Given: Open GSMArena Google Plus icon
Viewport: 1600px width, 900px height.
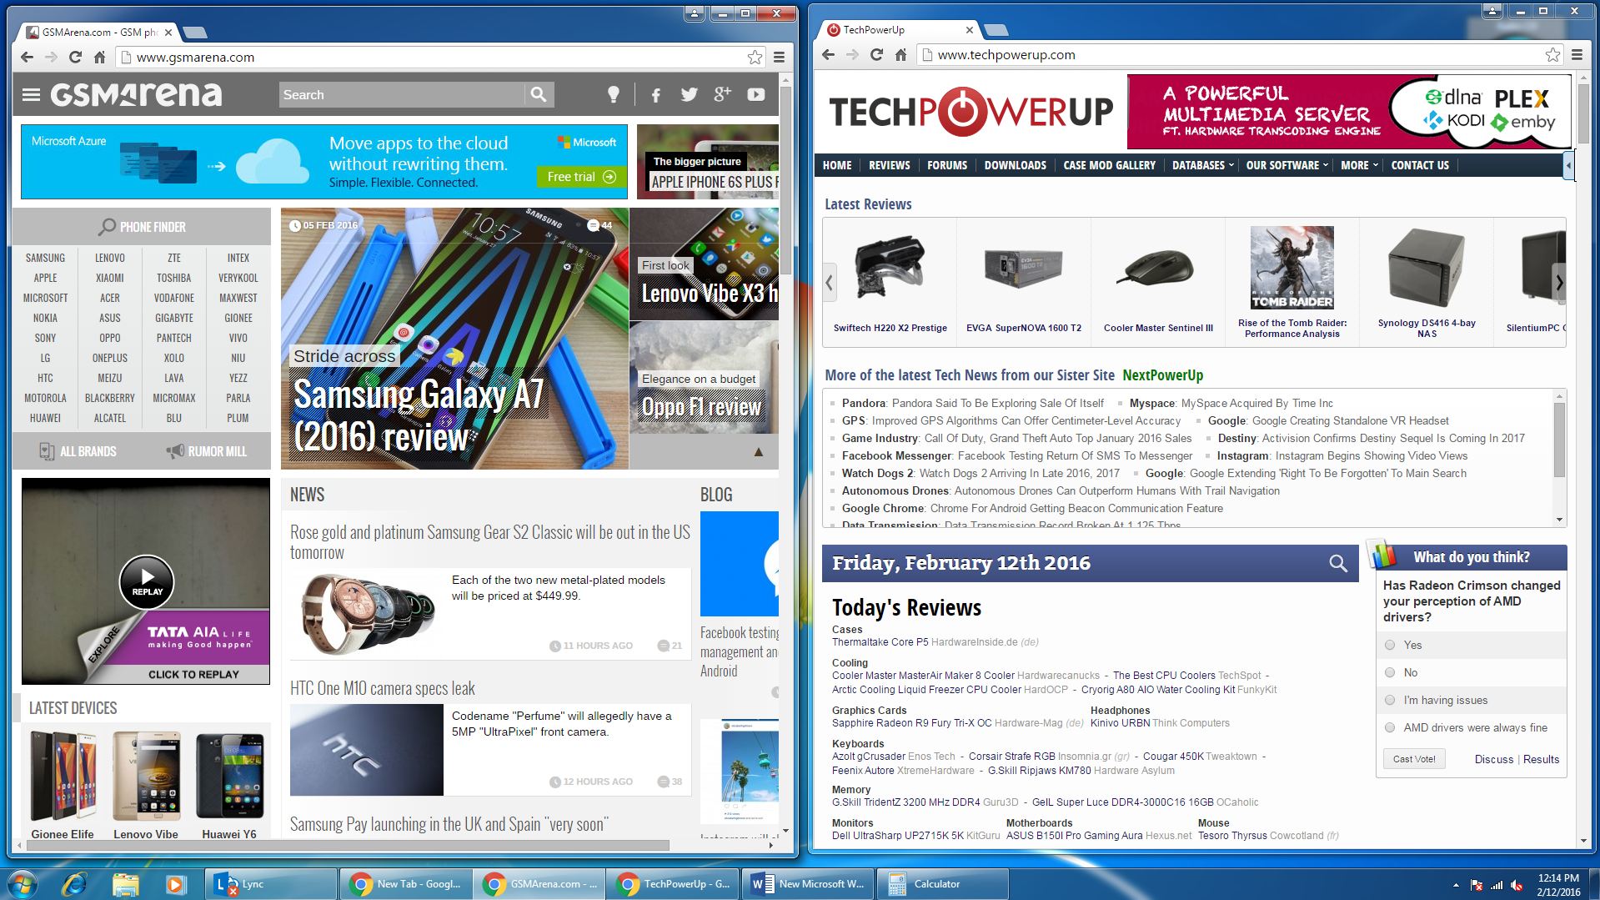Looking at the screenshot, I should 723,94.
